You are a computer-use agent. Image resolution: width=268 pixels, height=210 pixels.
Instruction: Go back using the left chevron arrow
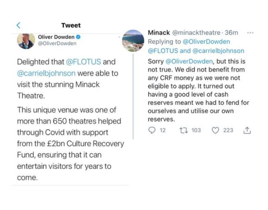18,25
